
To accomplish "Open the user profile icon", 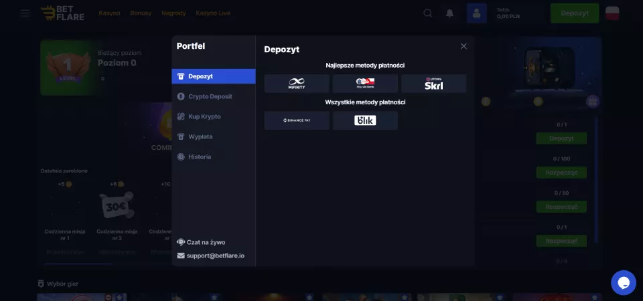I will point(476,13).
